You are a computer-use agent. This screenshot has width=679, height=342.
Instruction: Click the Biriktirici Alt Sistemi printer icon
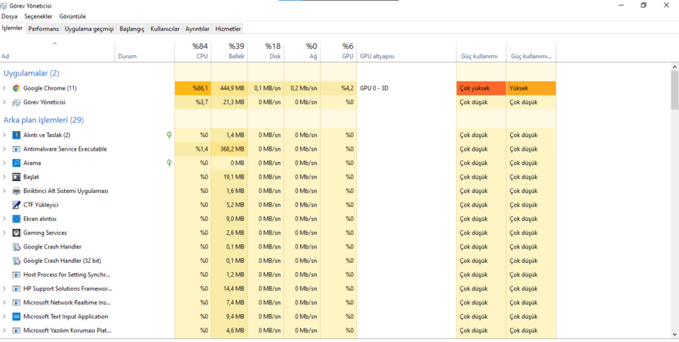click(16, 191)
